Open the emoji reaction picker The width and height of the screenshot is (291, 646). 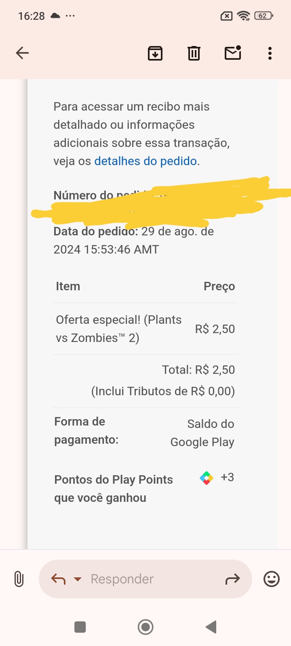[271, 579]
